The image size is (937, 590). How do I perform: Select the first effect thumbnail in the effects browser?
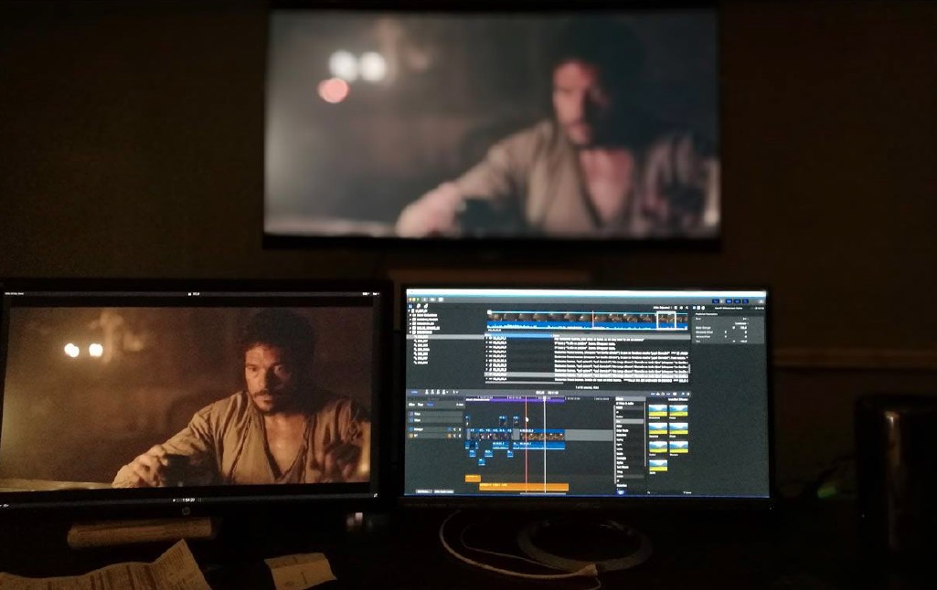tap(658, 410)
